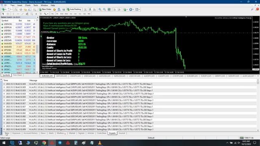Toggle the Data Window icon
Viewport: 260px width, 146px height.
tap(21, 9)
